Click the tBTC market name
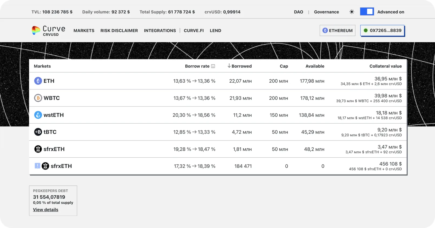 click(x=50, y=132)
